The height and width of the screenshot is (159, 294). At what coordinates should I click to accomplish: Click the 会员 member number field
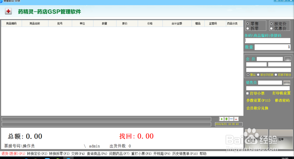tap(270, 59)
